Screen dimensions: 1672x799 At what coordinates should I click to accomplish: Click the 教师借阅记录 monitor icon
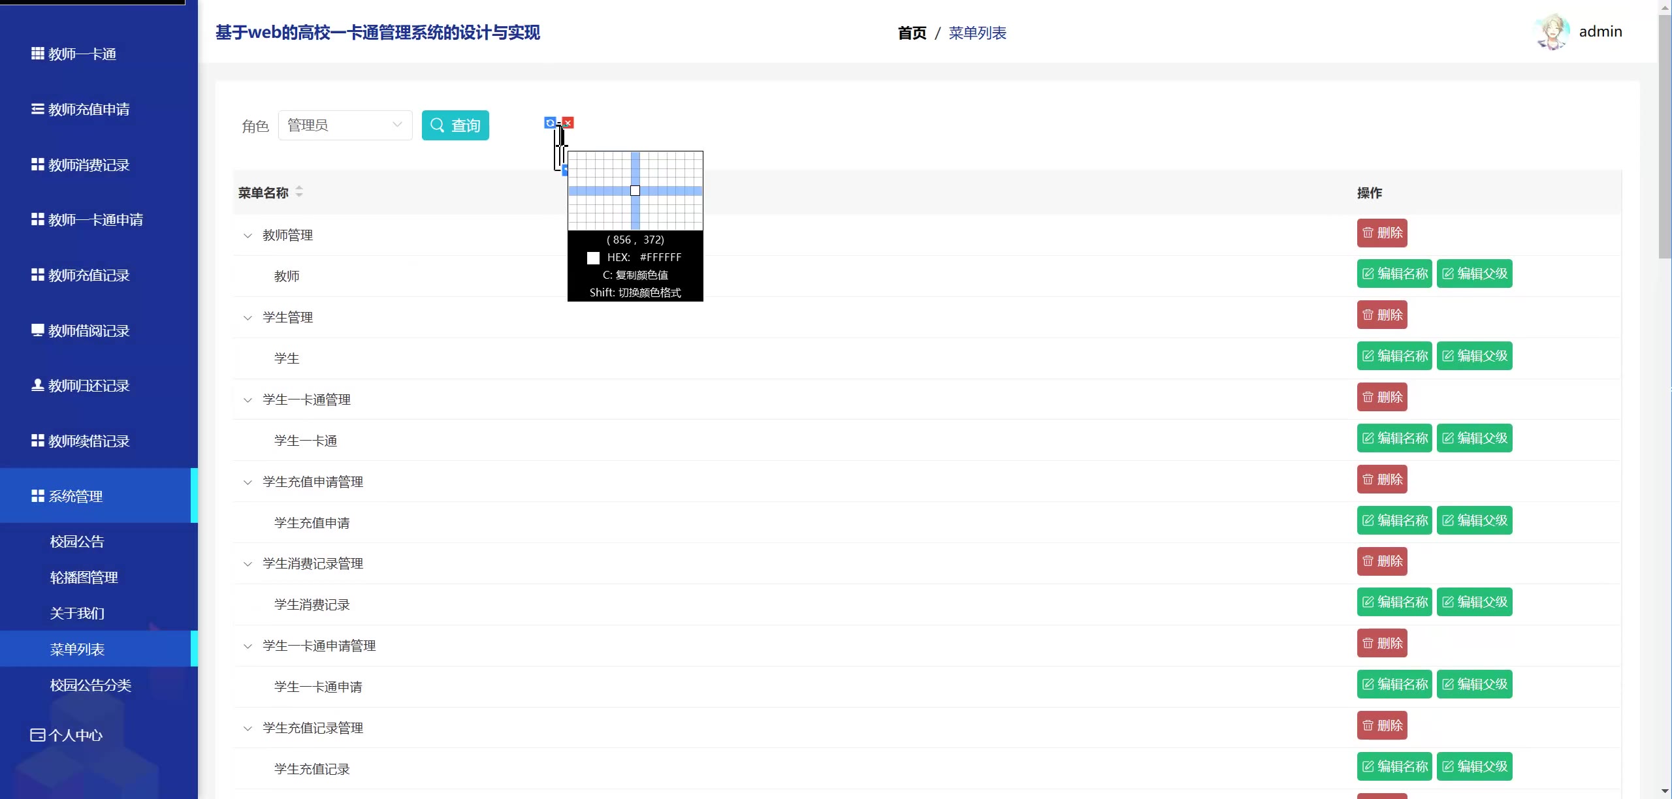[38, 330]
